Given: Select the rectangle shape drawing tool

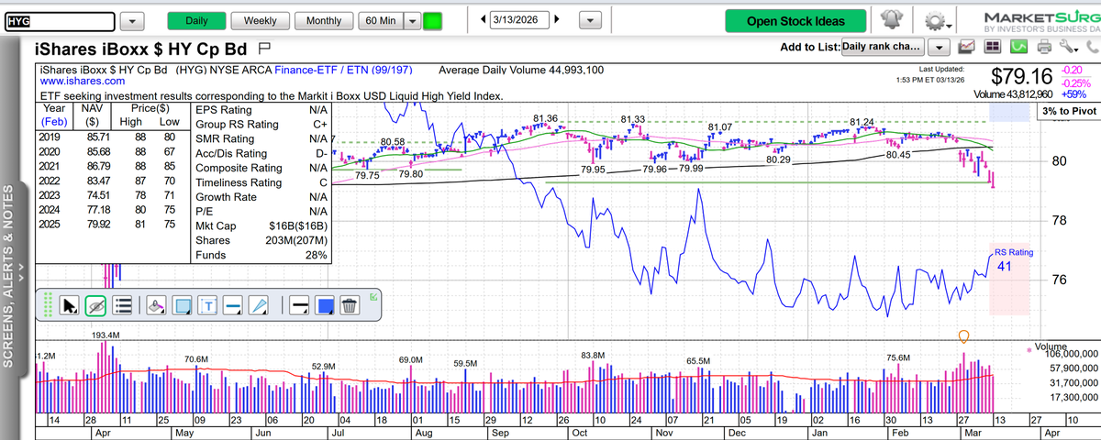Looking at the screenshot, I should 182,305.
